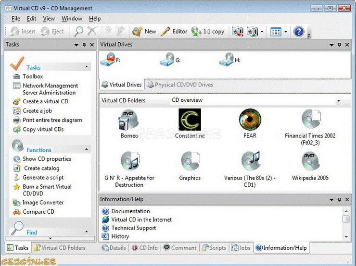The width and height of the screenshot is (356, 266).
Task: Select virtual drive F:
Action: pyautogui.click(x=110, y=60)
